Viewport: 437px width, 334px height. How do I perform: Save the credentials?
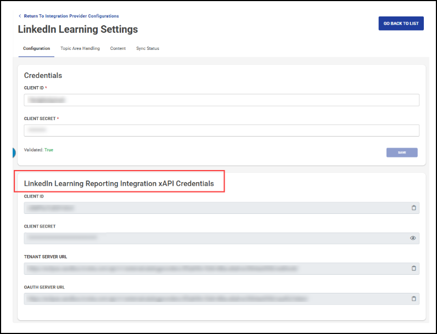point(402,152)
